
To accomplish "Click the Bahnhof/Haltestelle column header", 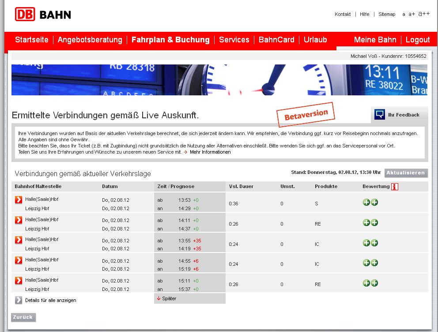I will click(x=38, y=186).
